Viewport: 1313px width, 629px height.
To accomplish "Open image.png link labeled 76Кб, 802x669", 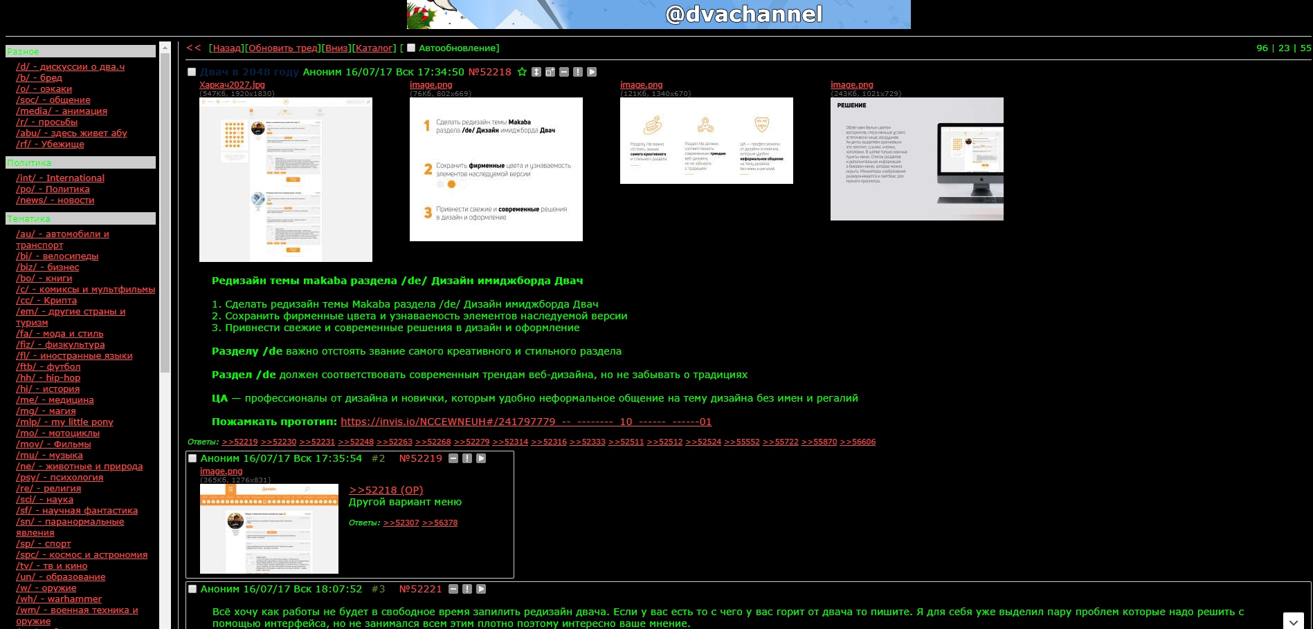I will pos(431,85).
